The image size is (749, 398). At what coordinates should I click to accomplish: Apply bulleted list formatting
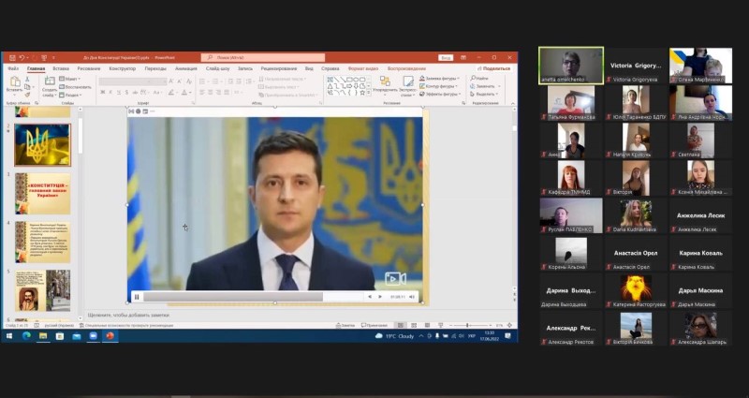pos(203,81)
